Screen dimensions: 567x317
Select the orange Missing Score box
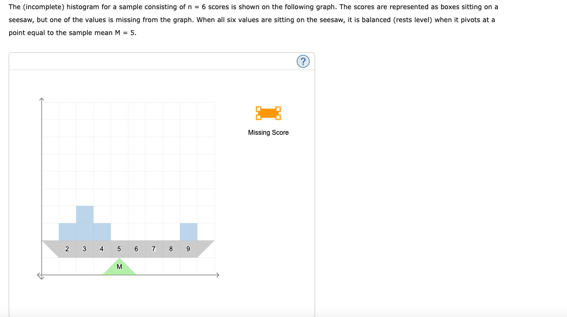tap(268, 113)
